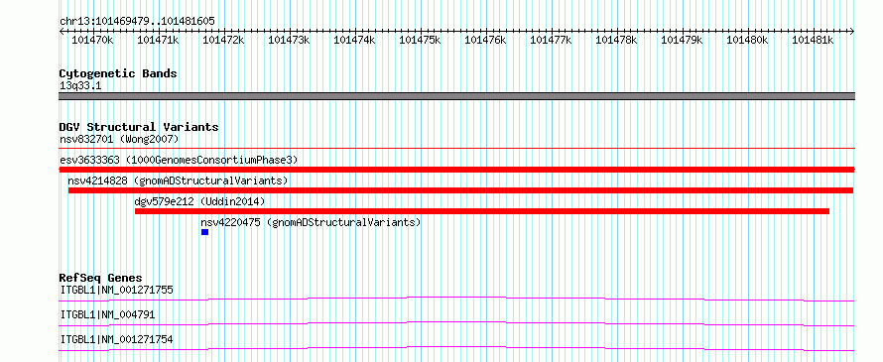Viewport: 883px width, 362px height.
Task: Click the 101477k ruler tick label
Action: pyautogui.click(x=551, y=40)
